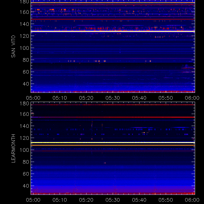Click the 05:40 time label under San Vito plot
The image size is (204, 204).
pos(139,98)
